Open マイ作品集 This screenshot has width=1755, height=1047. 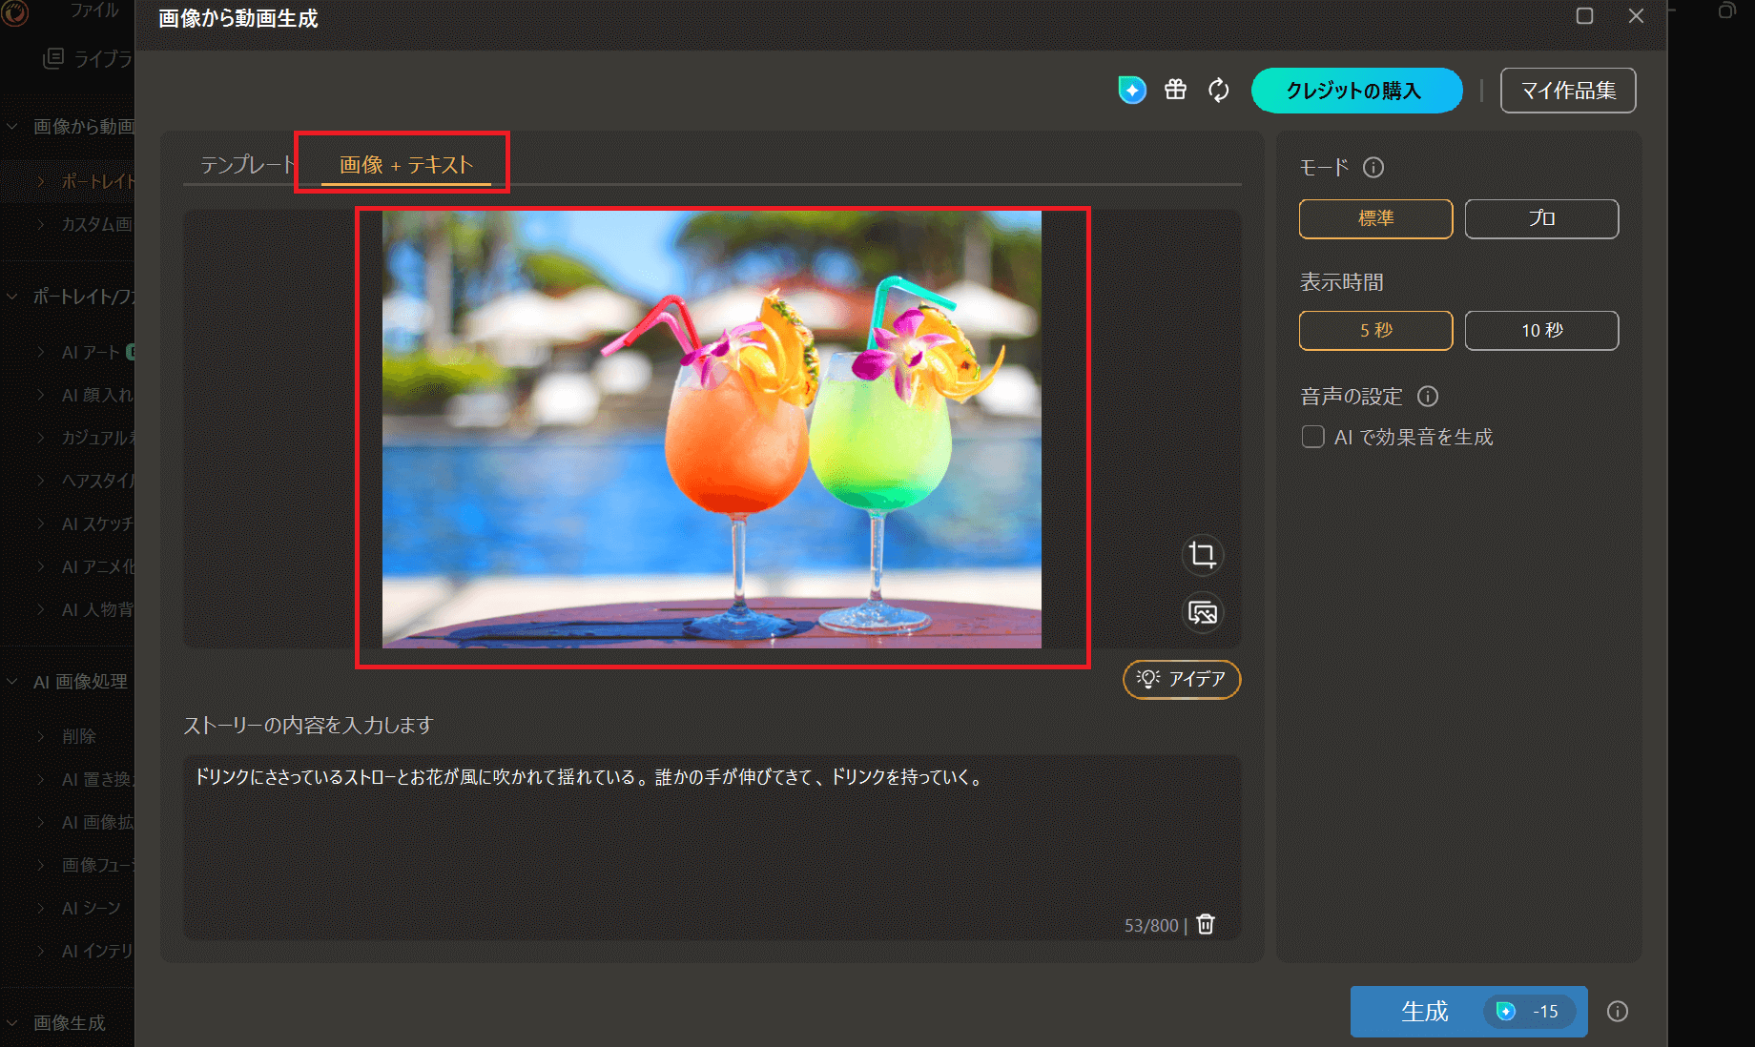pyautogui.click(x=1567, y=90)
